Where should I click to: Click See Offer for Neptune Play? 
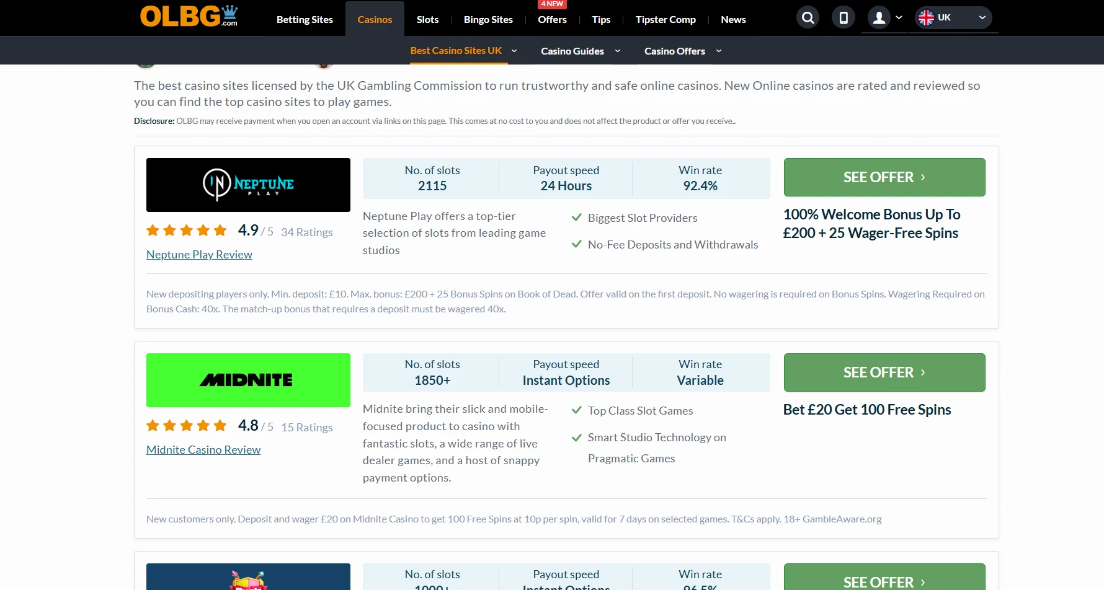(884, 177)
